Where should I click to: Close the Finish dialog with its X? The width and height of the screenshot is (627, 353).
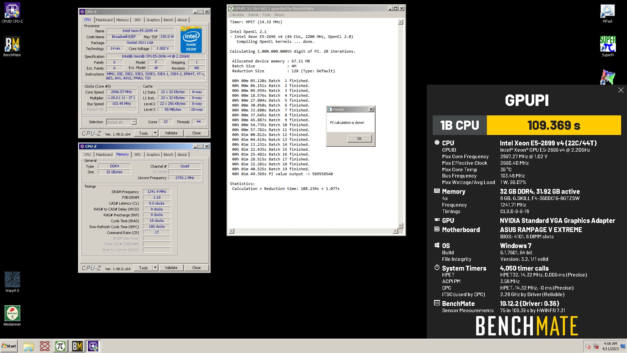tap(371, 109)
